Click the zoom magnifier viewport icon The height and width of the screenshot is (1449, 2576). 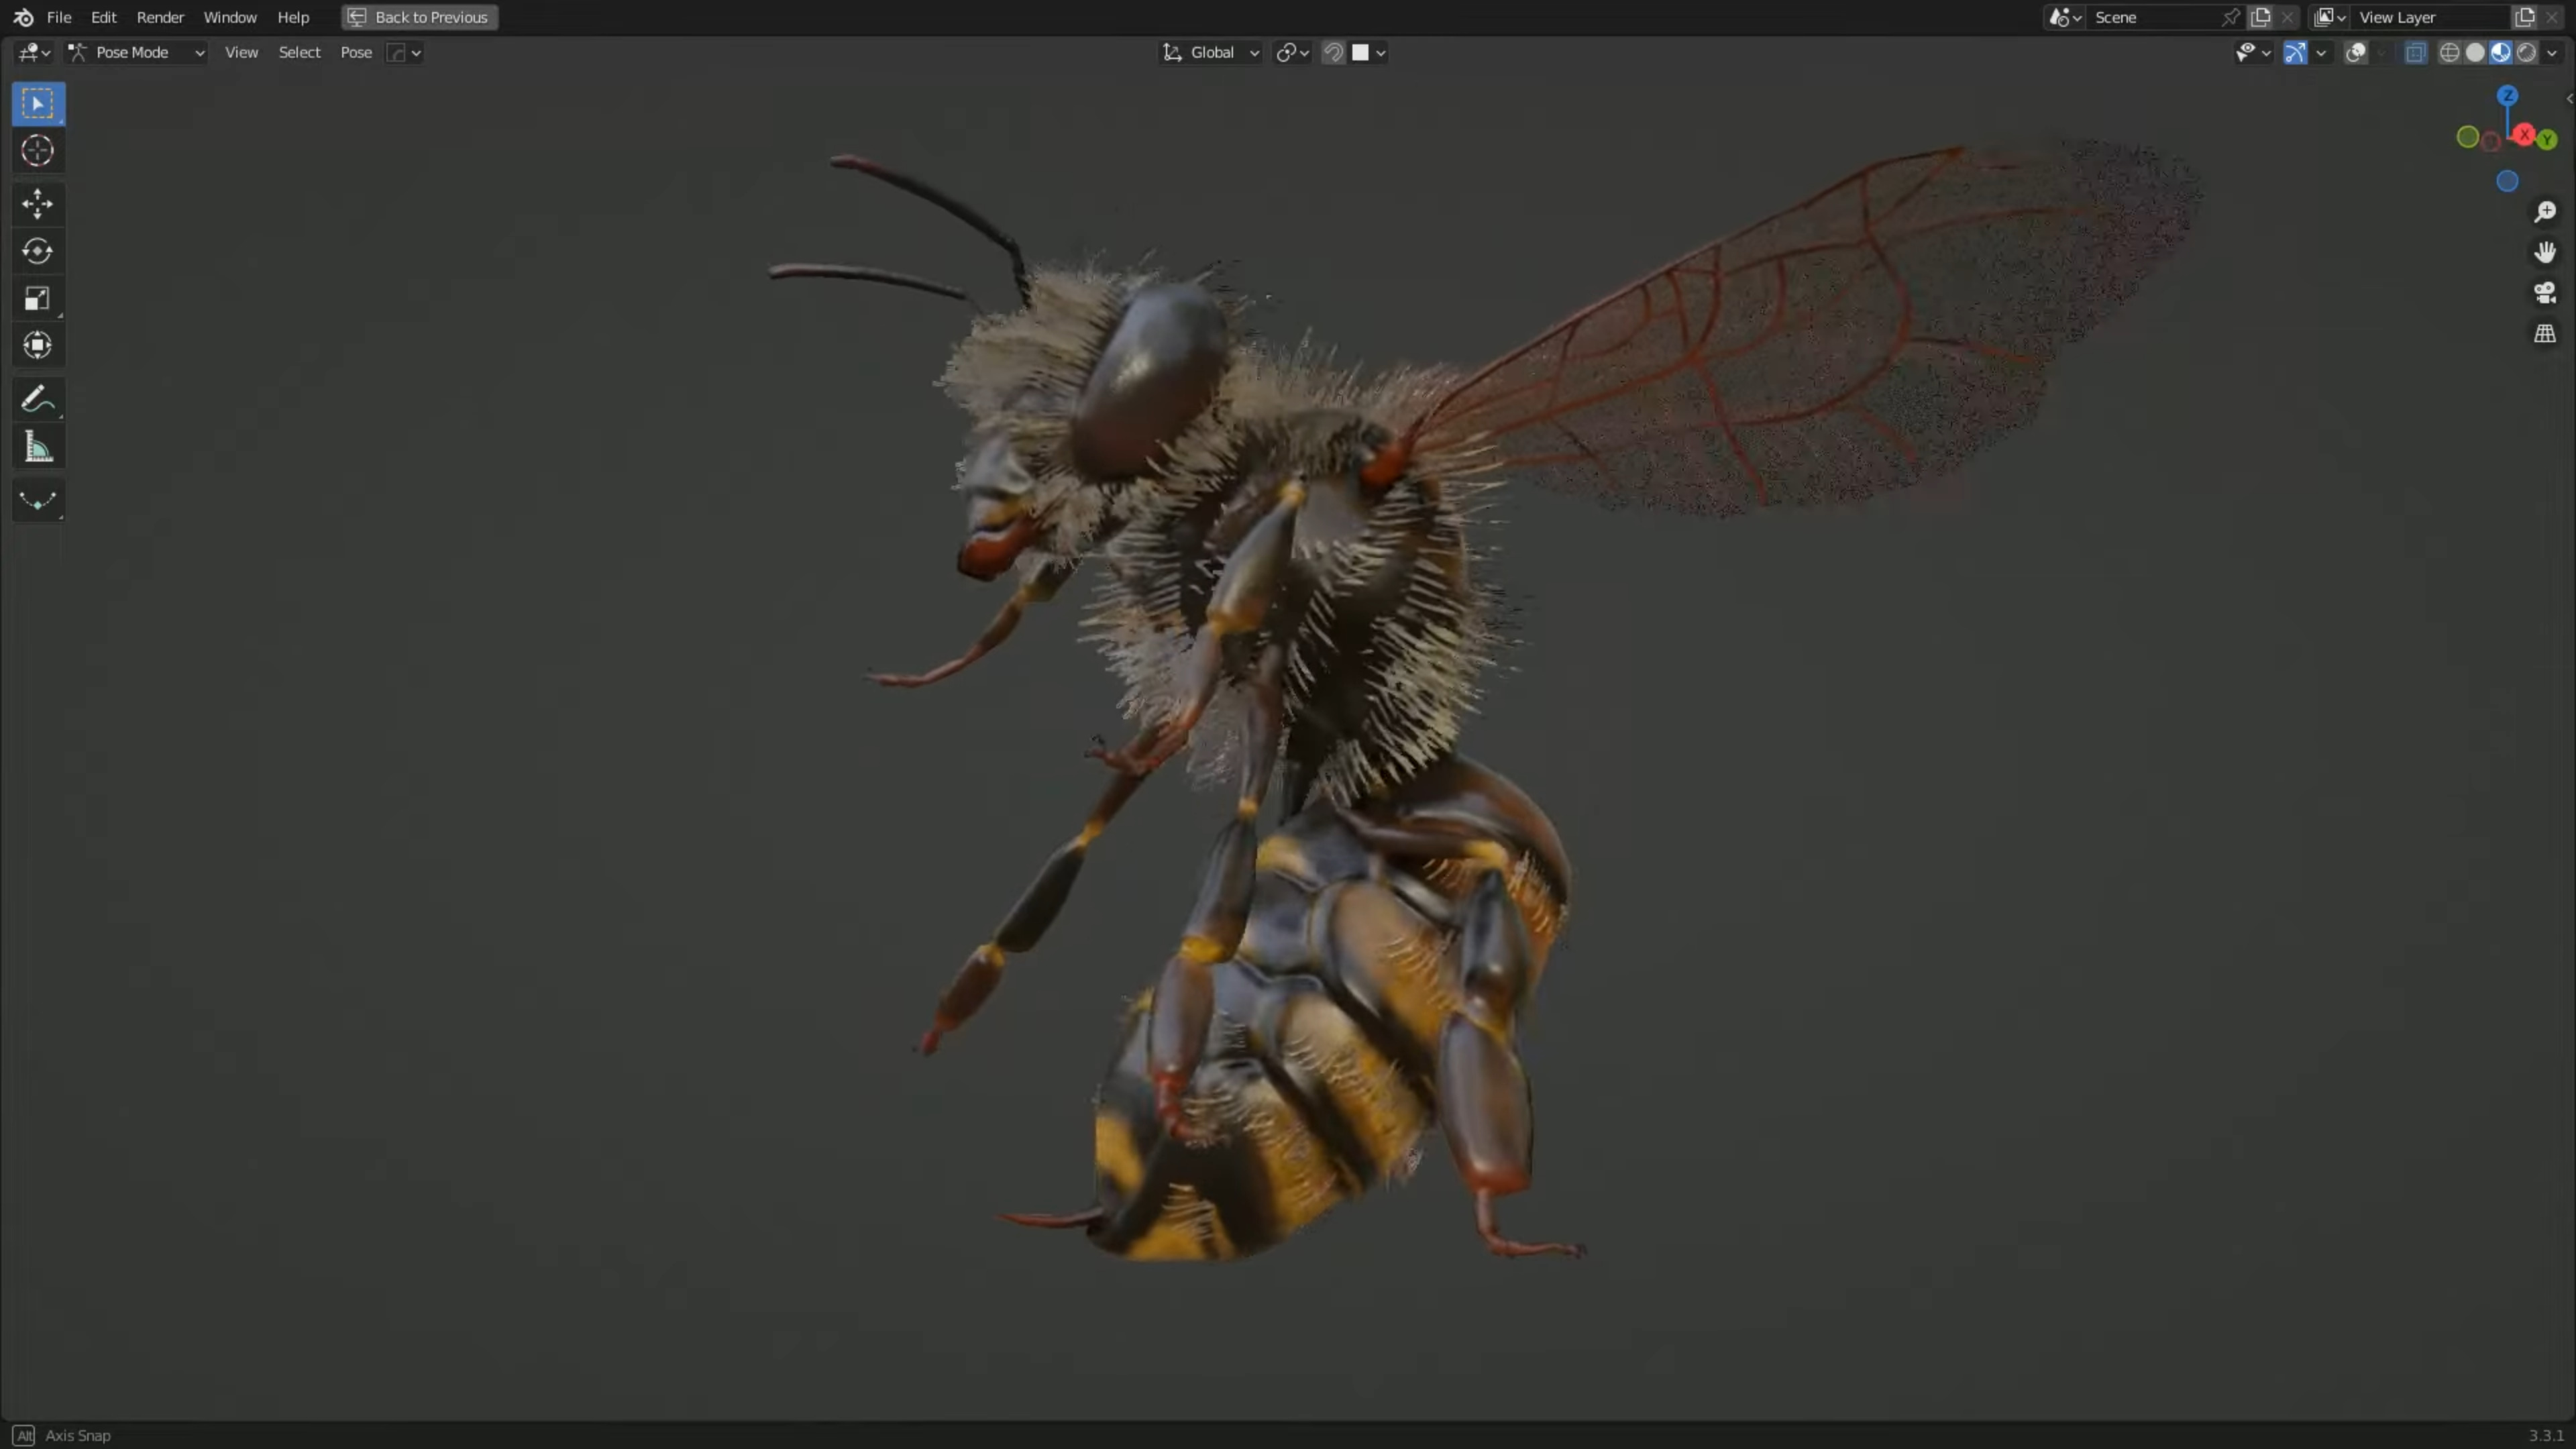tap(2545, 212)
